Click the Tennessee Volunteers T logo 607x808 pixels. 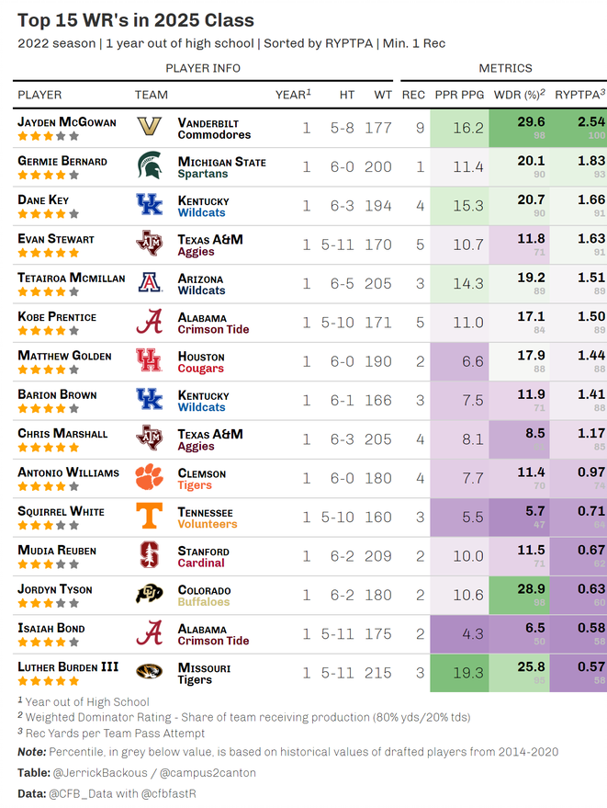(149, 517)
